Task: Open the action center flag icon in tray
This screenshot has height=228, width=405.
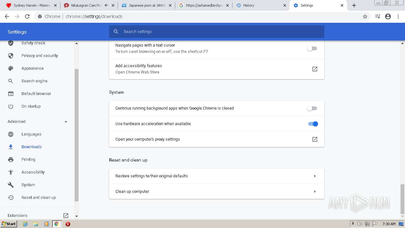Action: (375, 224)
